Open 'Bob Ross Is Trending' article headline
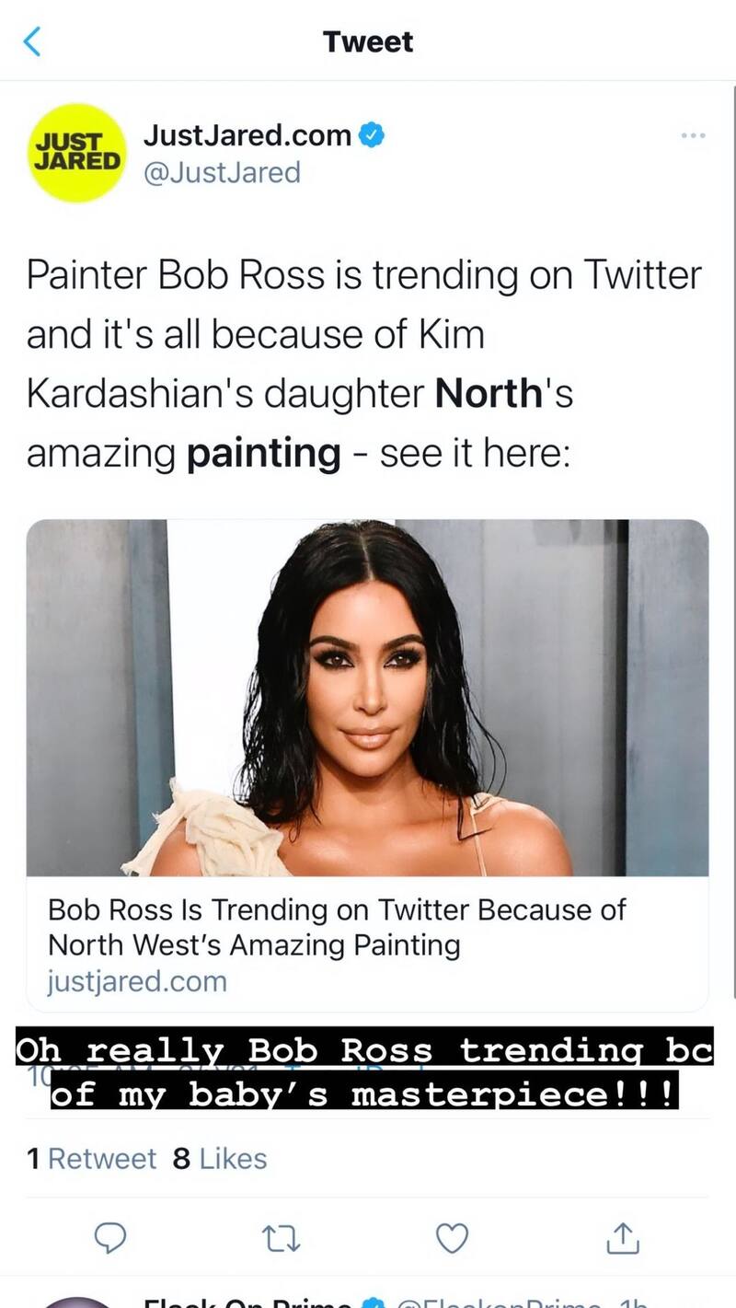Image resolution: width=736 pixels, height=1308 pixels. pyautogui.click(x=336, y=927)
